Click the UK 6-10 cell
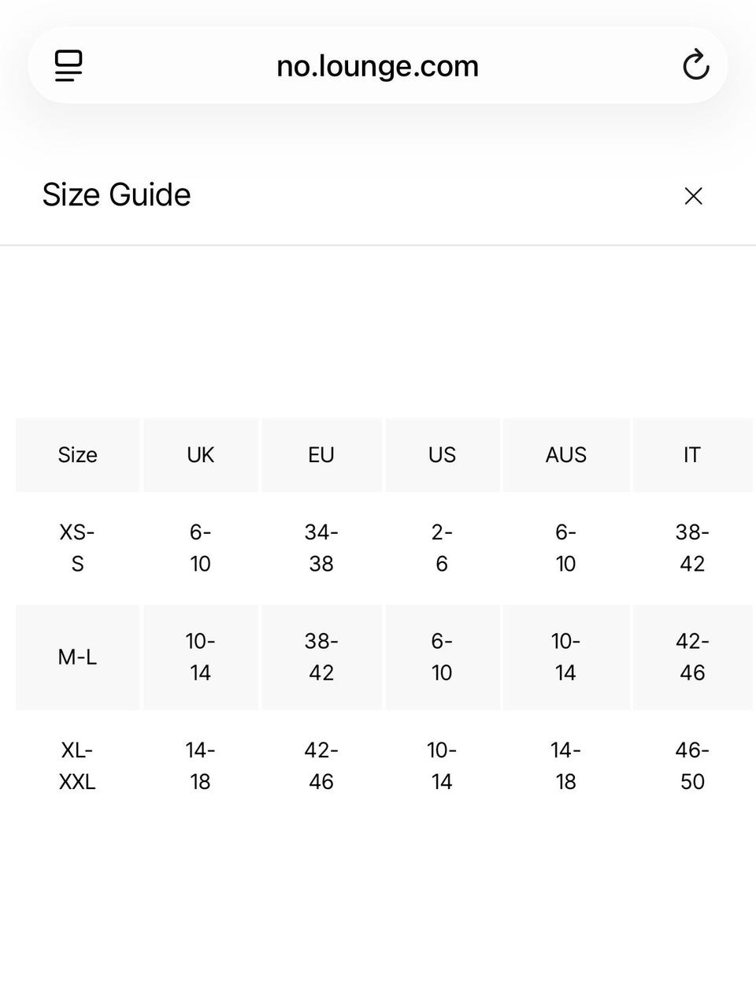Viewport: 756px width, 1000px height. coord(200,548)
